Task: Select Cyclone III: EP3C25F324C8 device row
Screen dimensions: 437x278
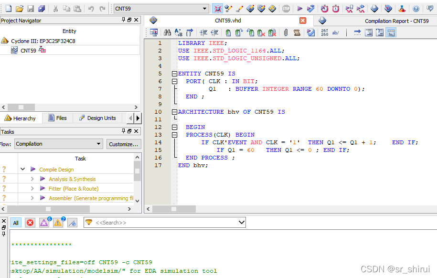Action: (43, 41)
